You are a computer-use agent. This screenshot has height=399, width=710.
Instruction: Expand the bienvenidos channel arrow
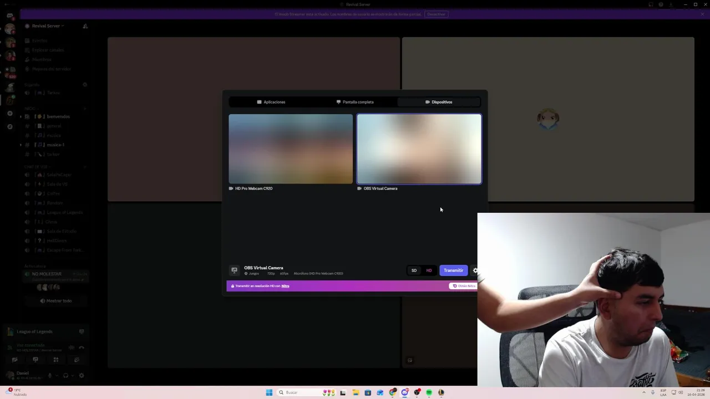(21, 116)
